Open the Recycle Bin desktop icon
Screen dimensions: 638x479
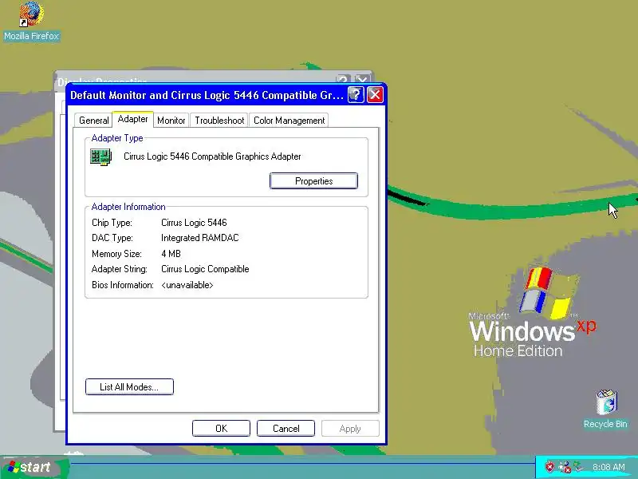(606, 409)
